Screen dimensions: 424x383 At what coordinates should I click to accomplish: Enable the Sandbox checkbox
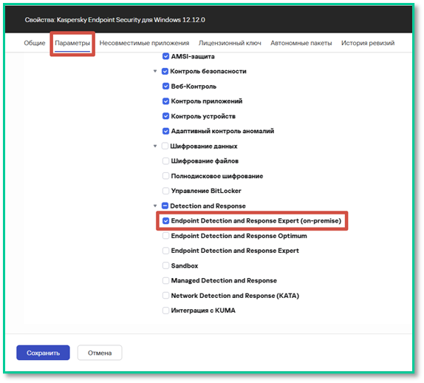(x=165, y=265)
